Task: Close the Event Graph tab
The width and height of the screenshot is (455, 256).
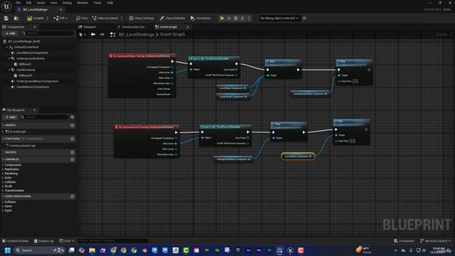Action: coord(188,27)
